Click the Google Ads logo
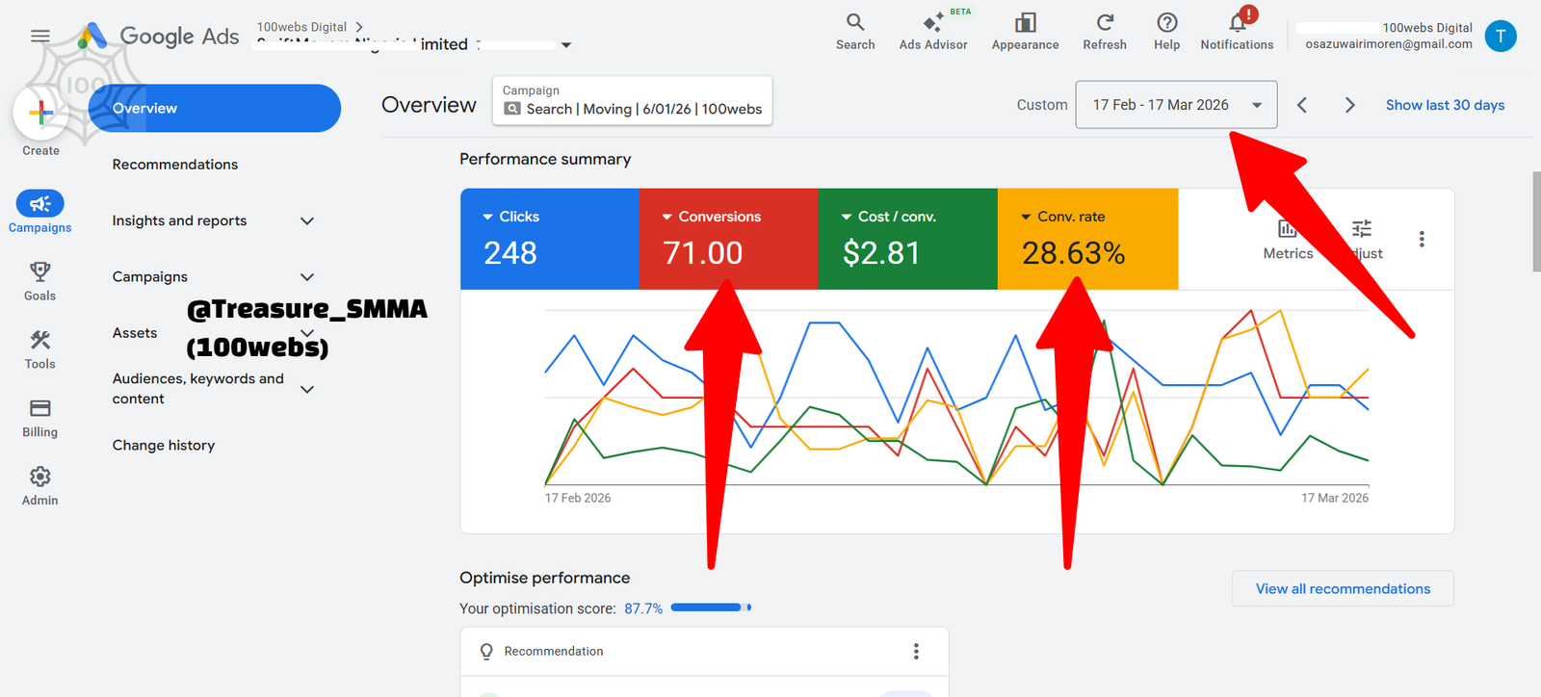1541x697 pixels. 159,37
